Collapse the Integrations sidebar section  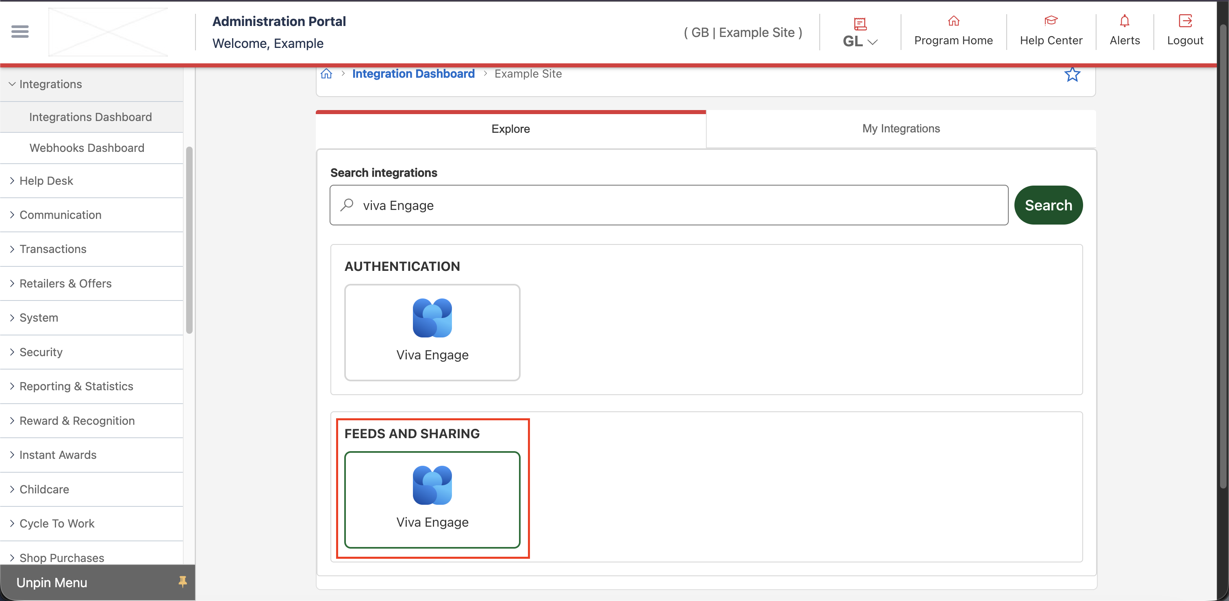91,84
